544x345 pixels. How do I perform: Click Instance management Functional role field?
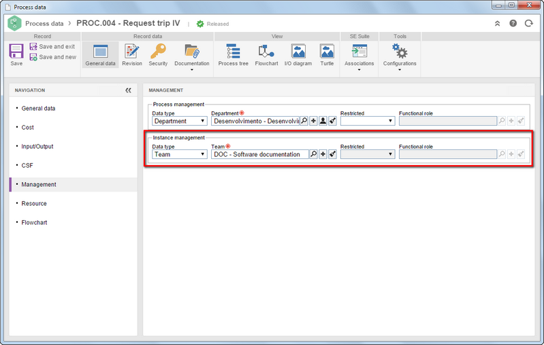(447, 154)
